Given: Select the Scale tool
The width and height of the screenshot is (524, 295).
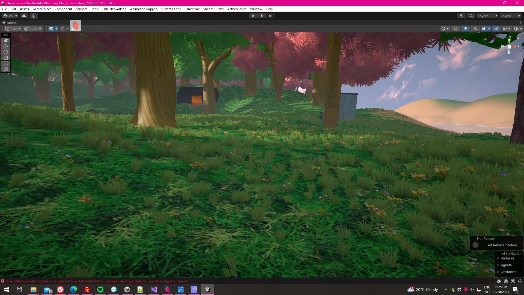Looking at the screenshot, I should (6, 58).
